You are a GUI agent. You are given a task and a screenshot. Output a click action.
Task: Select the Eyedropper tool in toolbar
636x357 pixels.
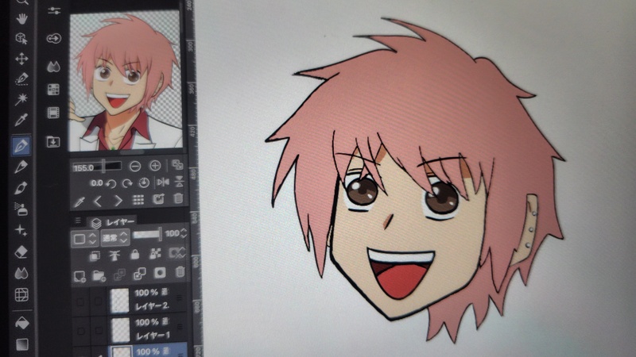21,120
